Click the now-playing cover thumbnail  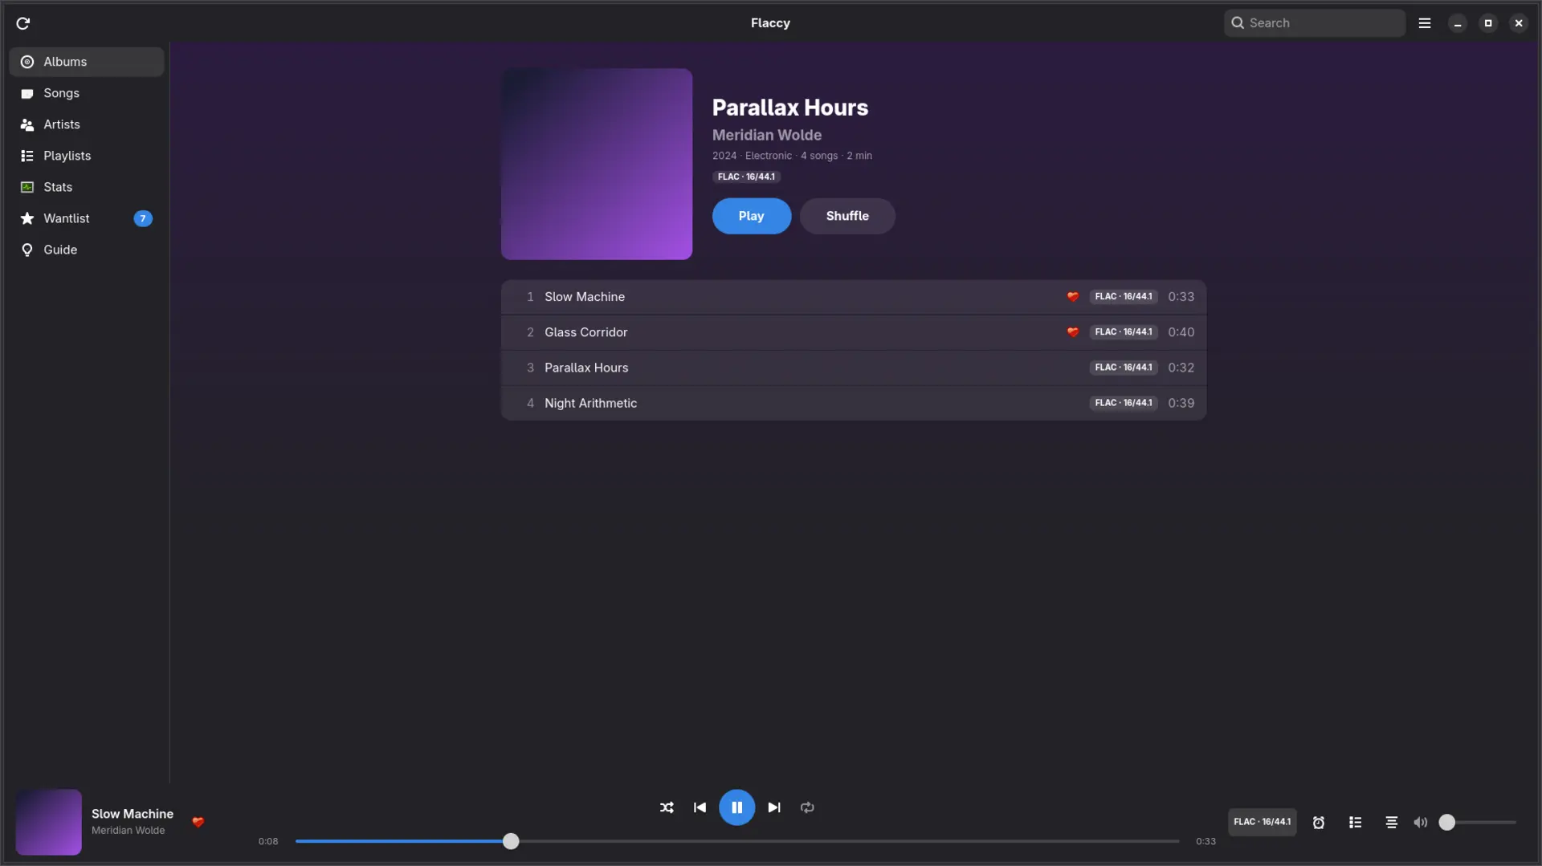[48, 822]
